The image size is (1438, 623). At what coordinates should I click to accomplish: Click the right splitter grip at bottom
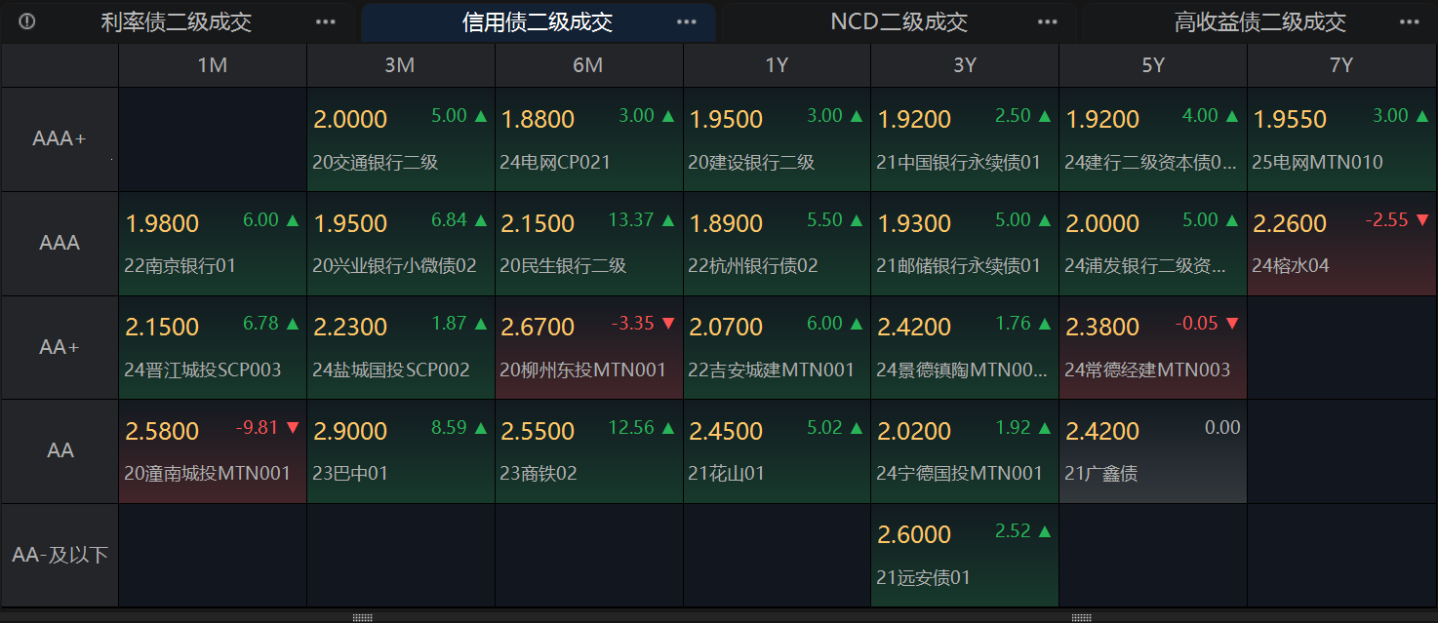(x=1081, y=618)
